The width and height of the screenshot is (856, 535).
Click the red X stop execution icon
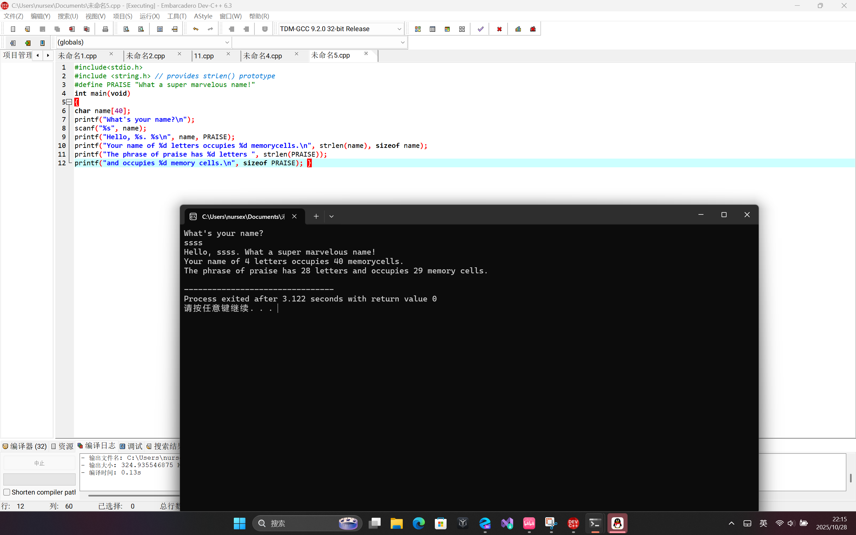click(x=499, y=29)
